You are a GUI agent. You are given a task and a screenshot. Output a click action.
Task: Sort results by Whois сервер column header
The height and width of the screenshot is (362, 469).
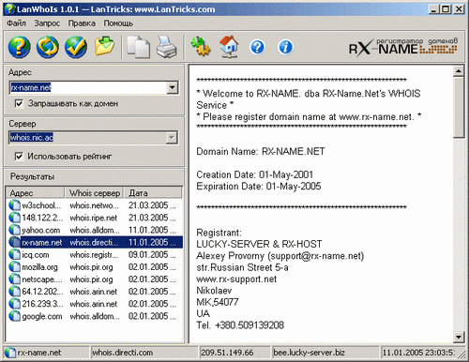[94, 192]
